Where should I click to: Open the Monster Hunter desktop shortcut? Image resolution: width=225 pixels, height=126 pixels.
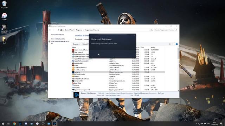point(4,29)
